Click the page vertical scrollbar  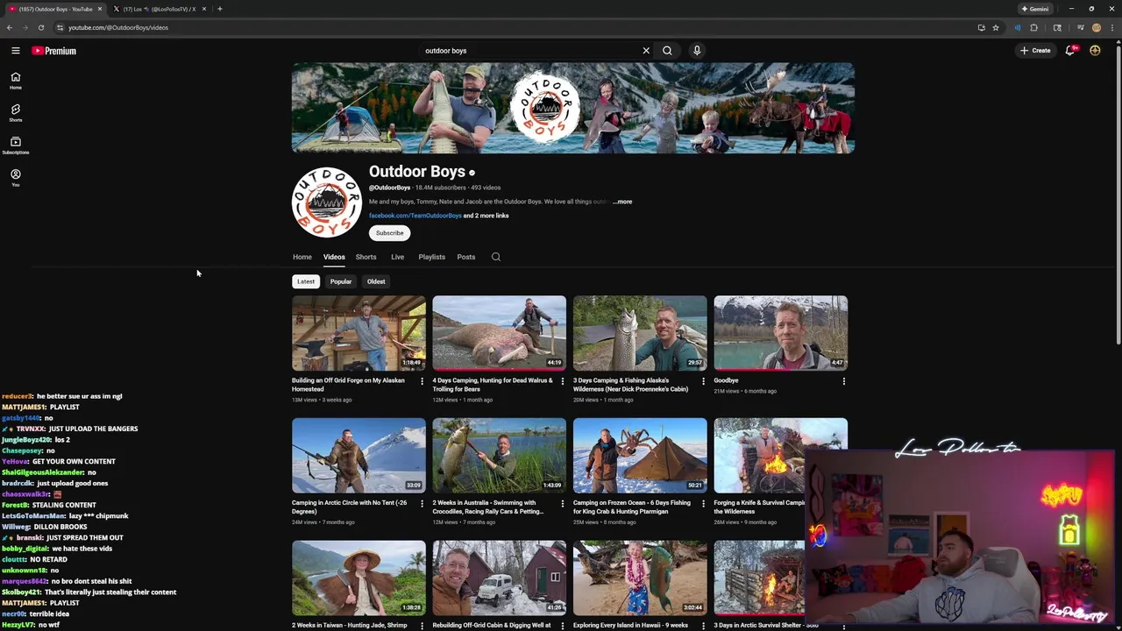click(1118, 193)
